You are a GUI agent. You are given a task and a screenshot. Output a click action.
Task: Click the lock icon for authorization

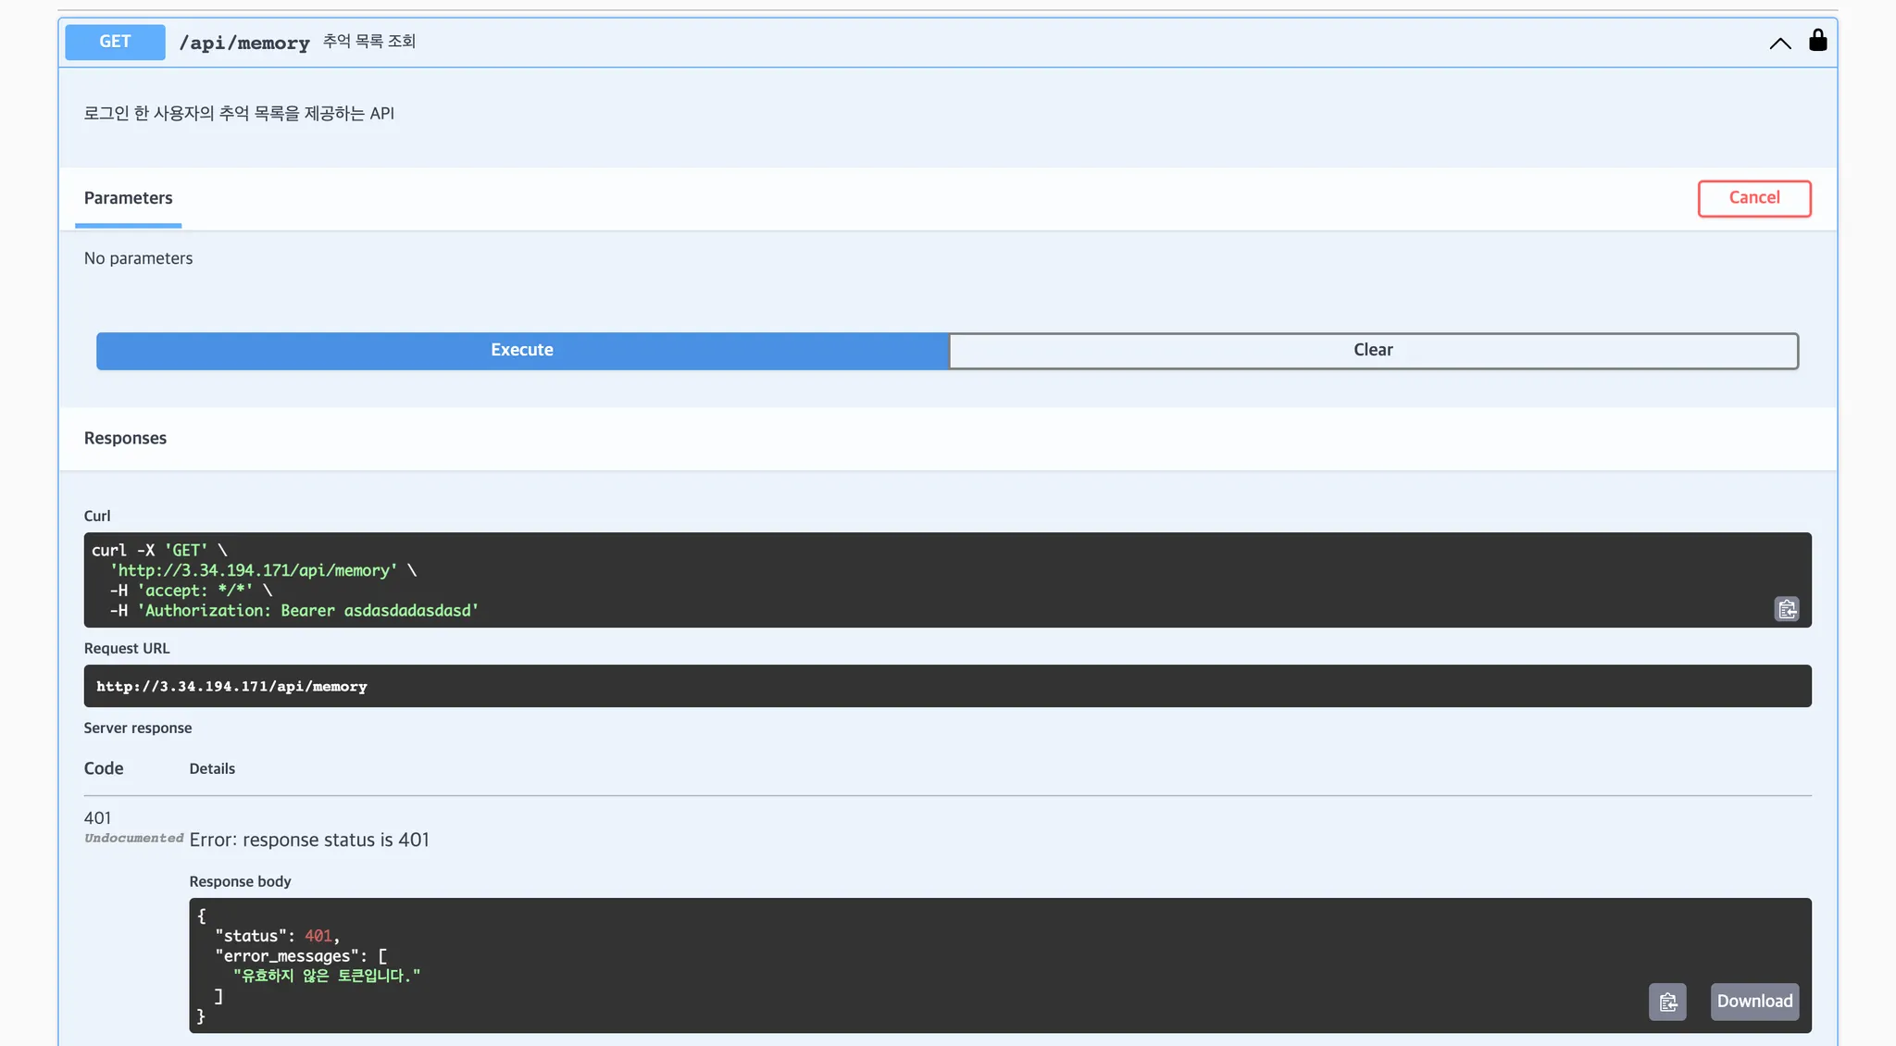coord(1817,41)
